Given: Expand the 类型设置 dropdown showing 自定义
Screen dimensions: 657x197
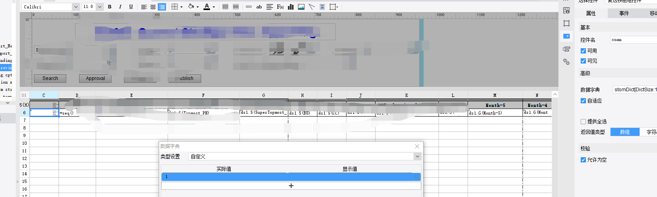Looking at the screenshot, I should [417, 156].
